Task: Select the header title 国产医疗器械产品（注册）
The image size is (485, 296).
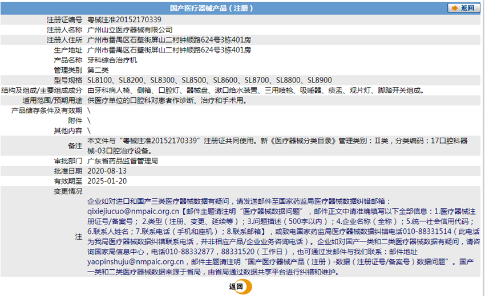Action: 211,9
